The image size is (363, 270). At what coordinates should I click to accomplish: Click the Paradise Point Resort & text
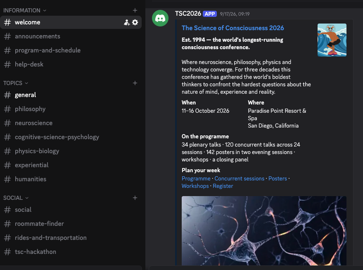277,111
